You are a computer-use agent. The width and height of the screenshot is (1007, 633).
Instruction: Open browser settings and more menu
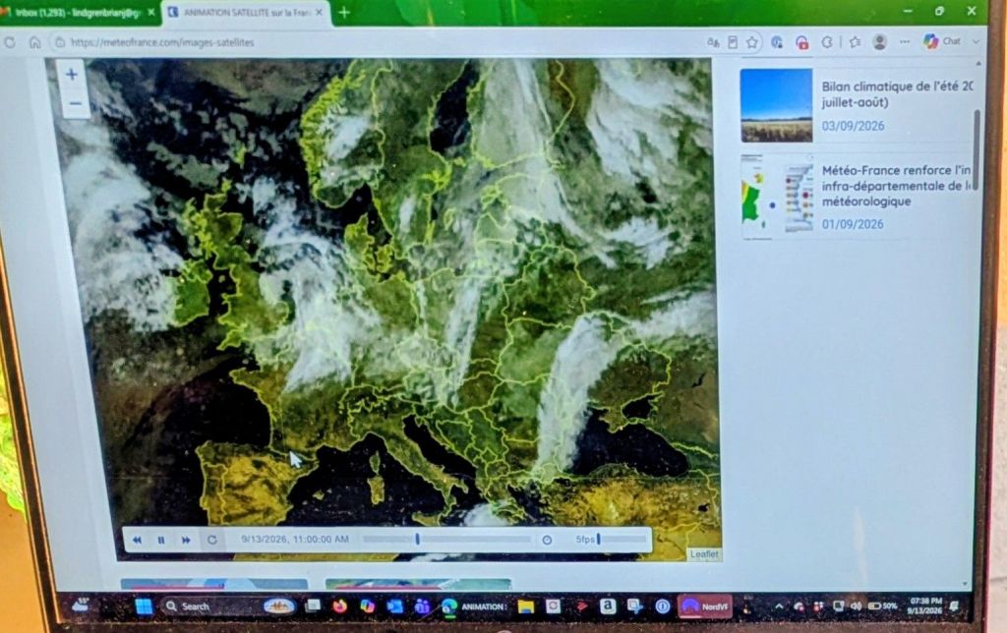[x=905, y=41]
